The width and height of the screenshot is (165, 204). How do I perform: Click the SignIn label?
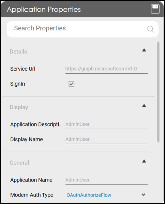17,84
